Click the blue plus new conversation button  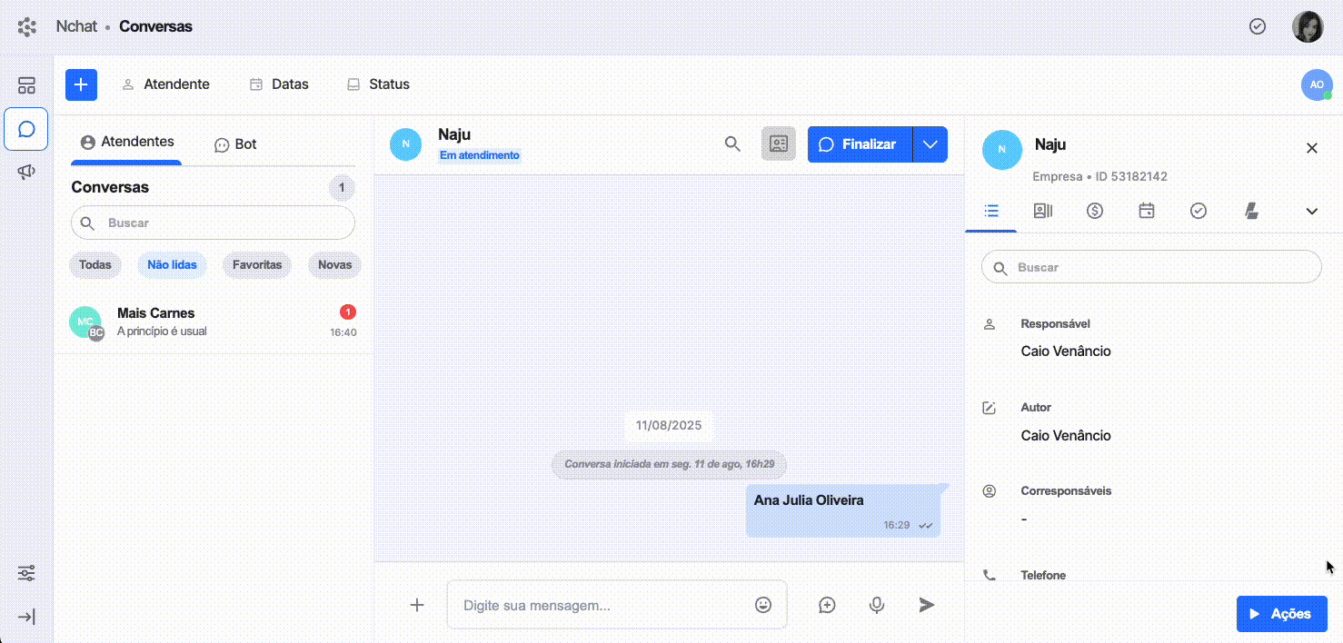(x=81, y=84)
